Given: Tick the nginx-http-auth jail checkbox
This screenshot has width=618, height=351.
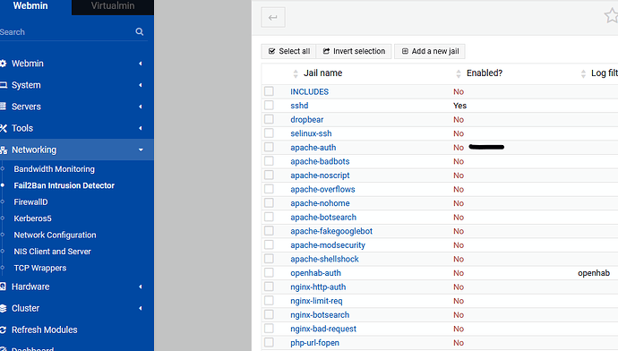Looking at the screenshot, I should click(x=270, y=287).
